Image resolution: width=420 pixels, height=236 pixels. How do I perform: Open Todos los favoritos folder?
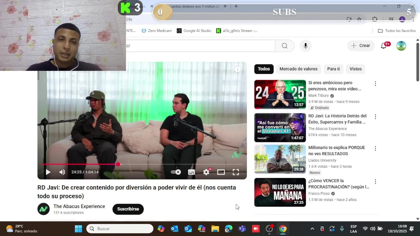[397, 30]
